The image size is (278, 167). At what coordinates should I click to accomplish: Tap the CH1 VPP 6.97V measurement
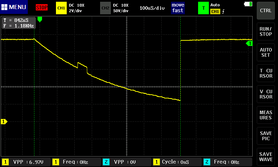coord(26,162)
